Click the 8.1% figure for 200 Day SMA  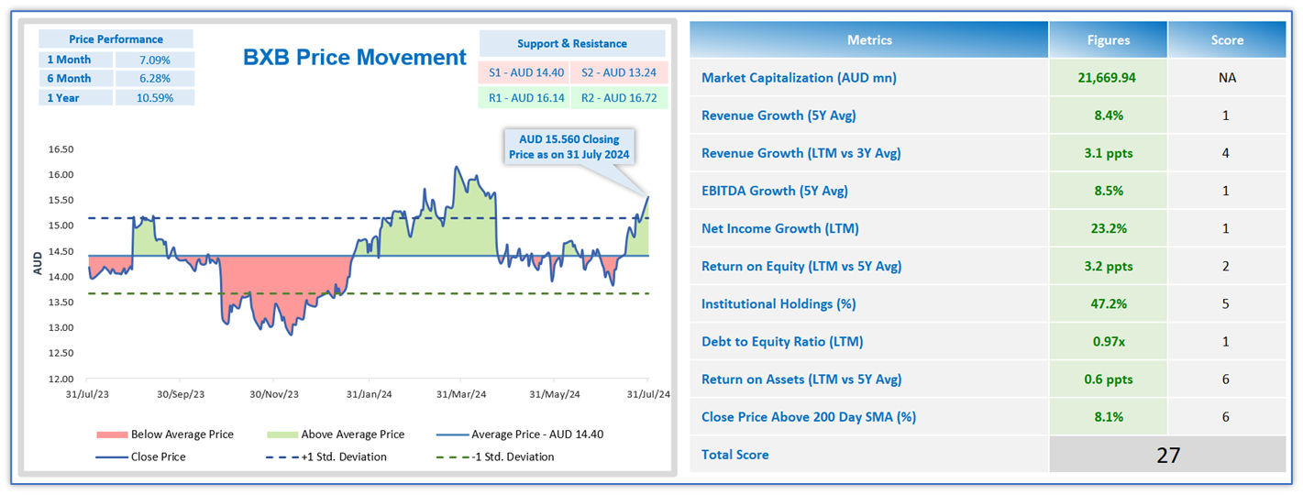point(1108,416)
